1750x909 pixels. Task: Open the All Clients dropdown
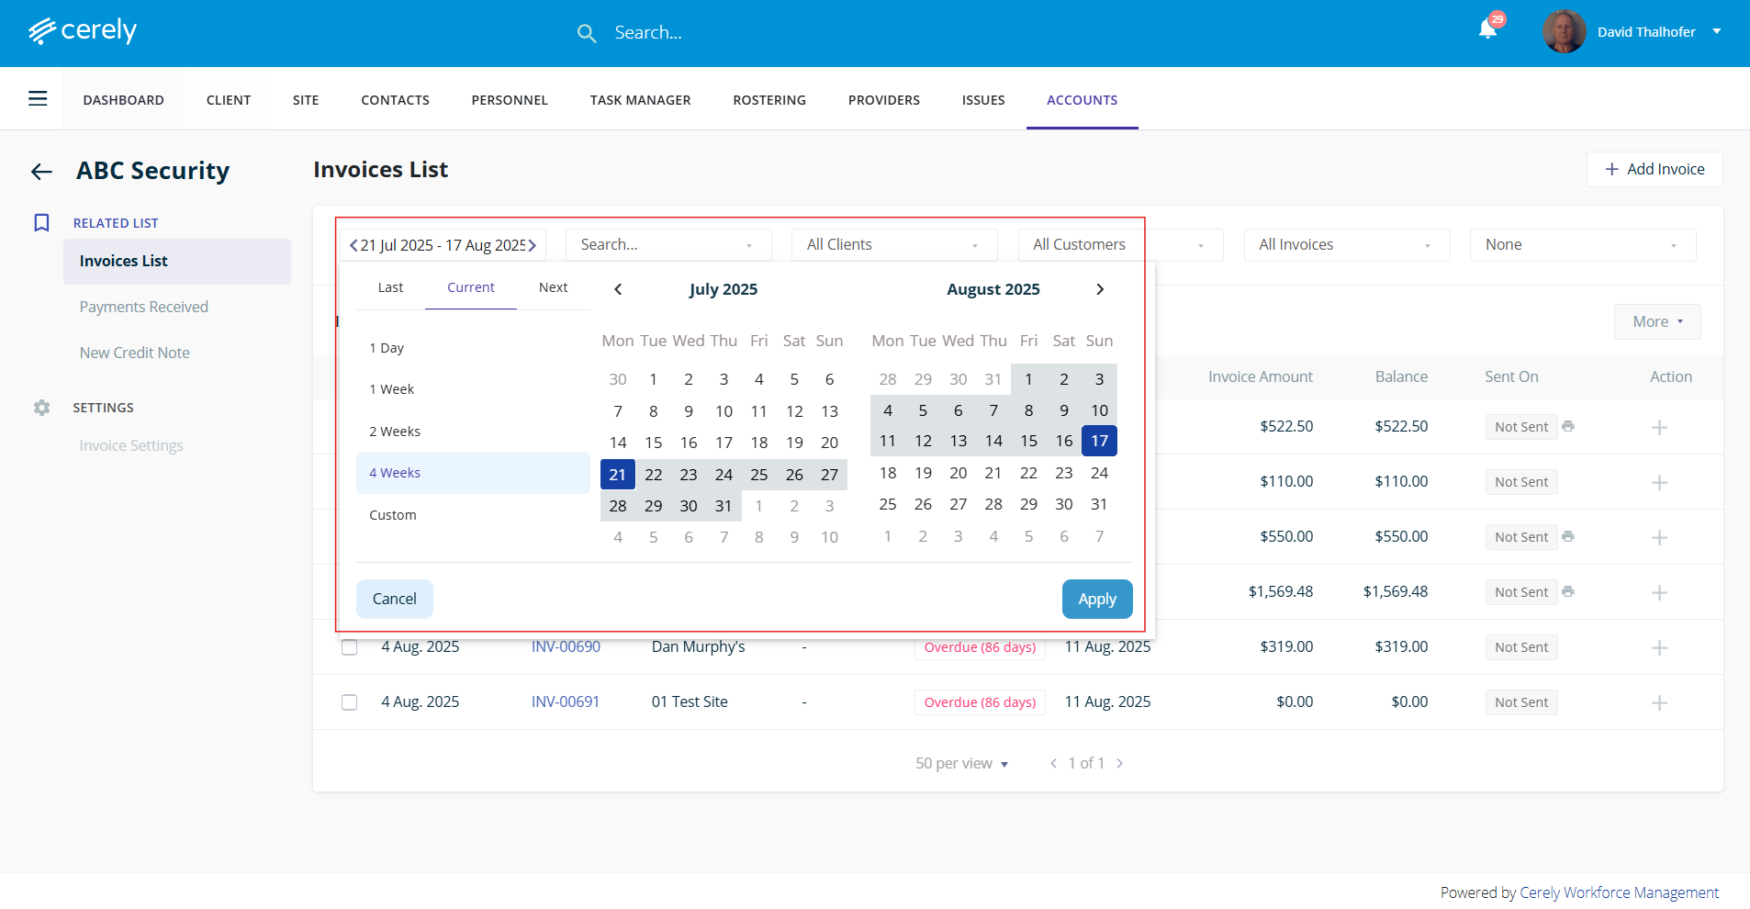click(x=894, y=245)
